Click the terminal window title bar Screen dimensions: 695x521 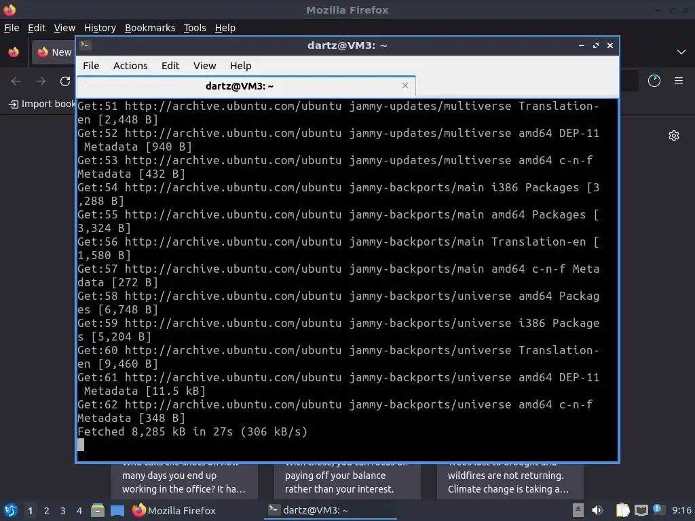click(347, 45)
